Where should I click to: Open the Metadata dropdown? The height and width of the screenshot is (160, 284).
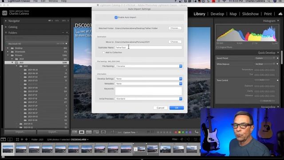click(x=149, y=84)
